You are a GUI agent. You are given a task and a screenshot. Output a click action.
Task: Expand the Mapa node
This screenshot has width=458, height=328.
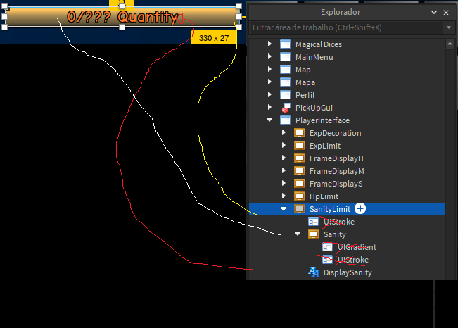click(x=269, y=82)
